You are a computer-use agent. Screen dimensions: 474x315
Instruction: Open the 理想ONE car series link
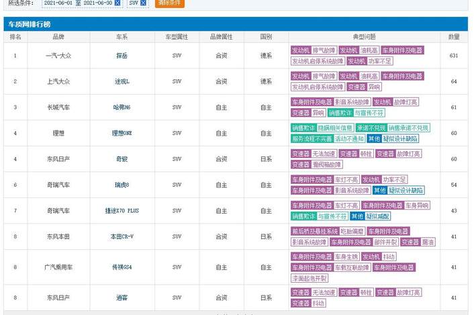122,133
